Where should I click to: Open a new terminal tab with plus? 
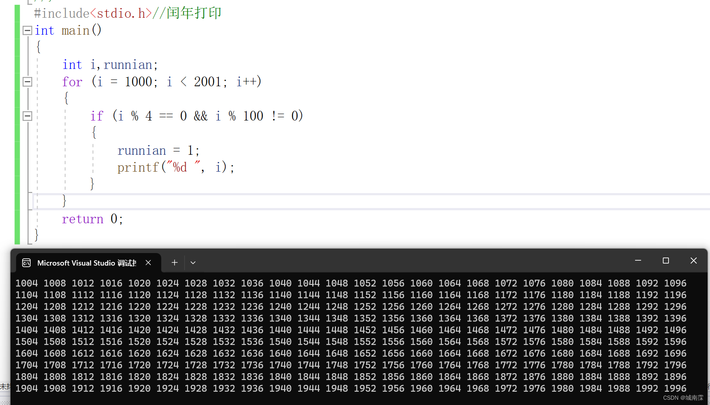pyautogui.click(x=174, y=263)
